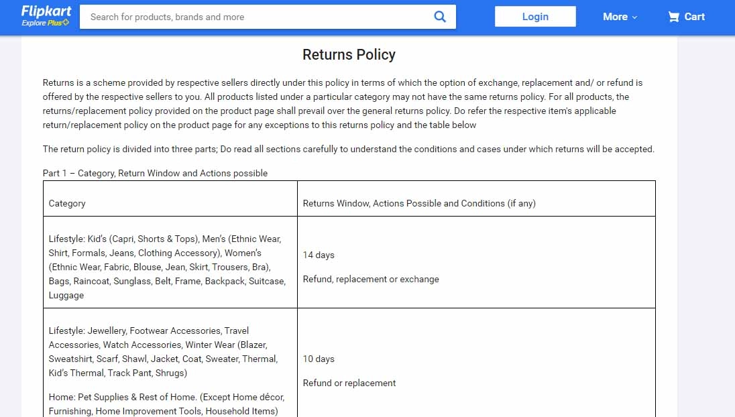Select the Part 1 section label
The width and height of the screenshot is (735, 417).
click(x=156, y=173)
